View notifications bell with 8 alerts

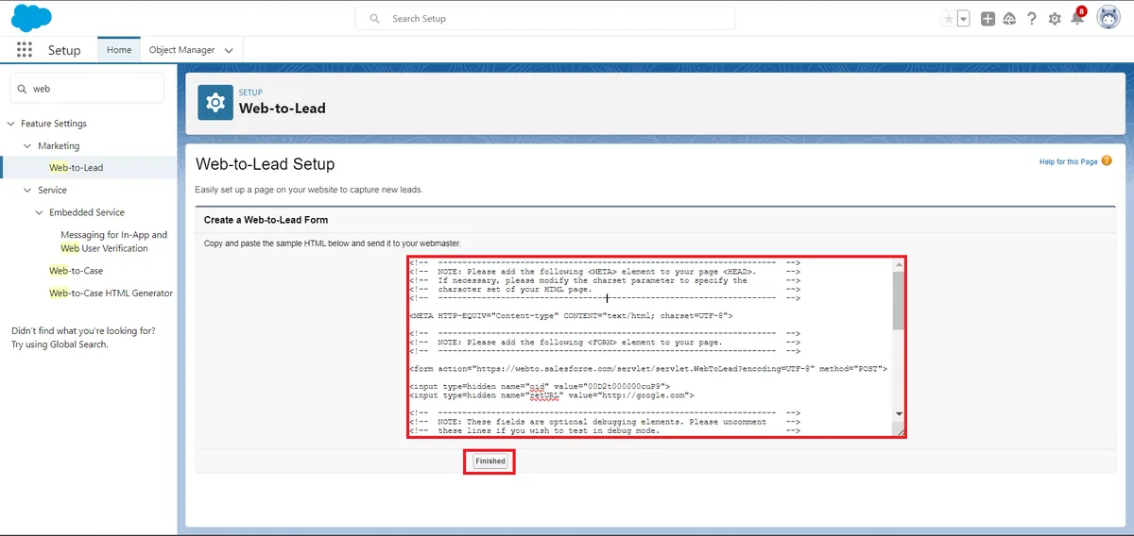pos(1076,19)
